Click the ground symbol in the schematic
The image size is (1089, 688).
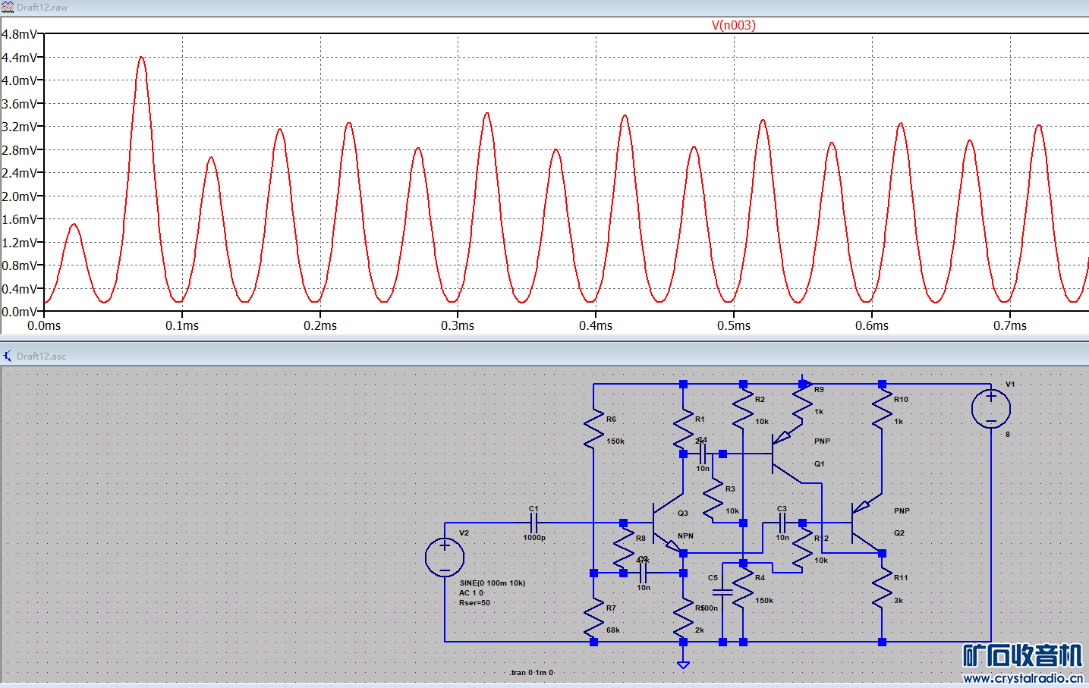tap(683, 664)
